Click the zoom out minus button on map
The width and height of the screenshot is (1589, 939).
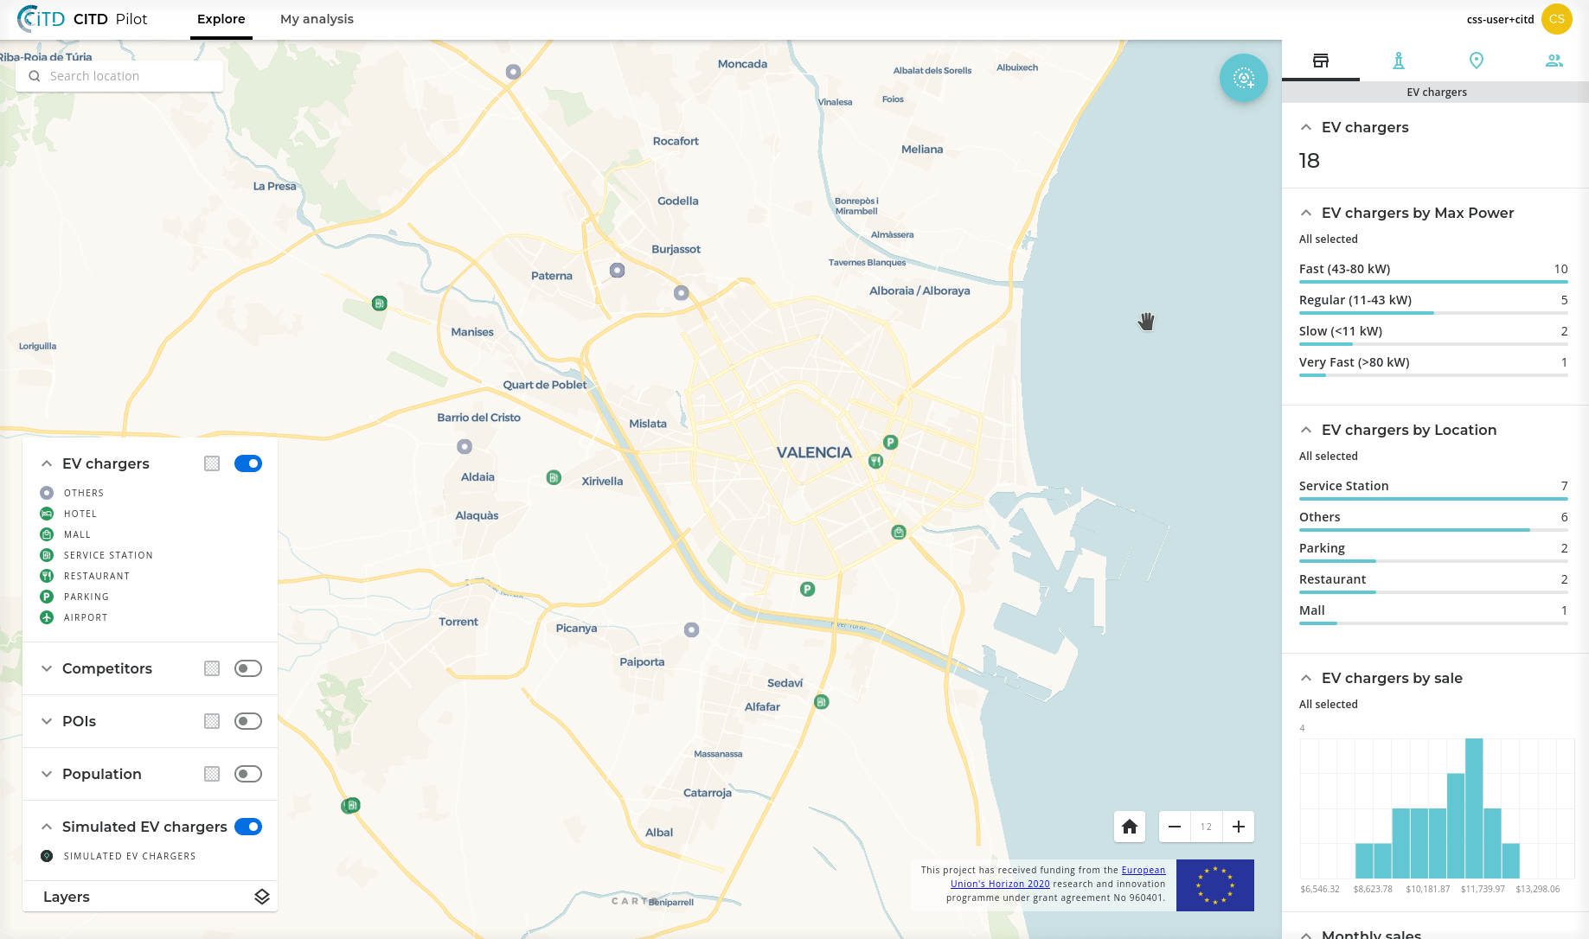tap(1174, 827)
